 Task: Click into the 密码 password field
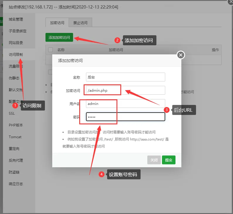click(x=125, y=117)
